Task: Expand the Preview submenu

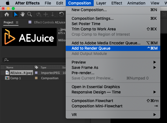Action: [x=113, y=62]
